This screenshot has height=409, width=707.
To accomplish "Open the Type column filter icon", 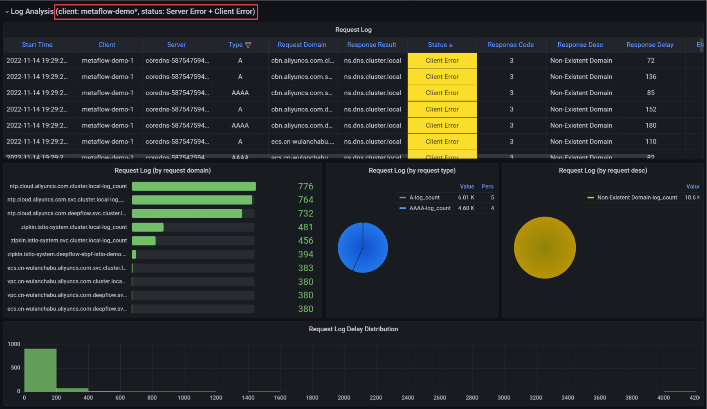I will [248, 45].
